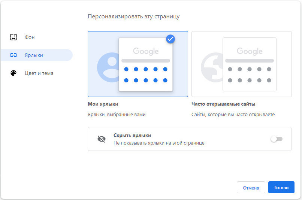Select the Часто открываемые сайты option card

[242, 64]
